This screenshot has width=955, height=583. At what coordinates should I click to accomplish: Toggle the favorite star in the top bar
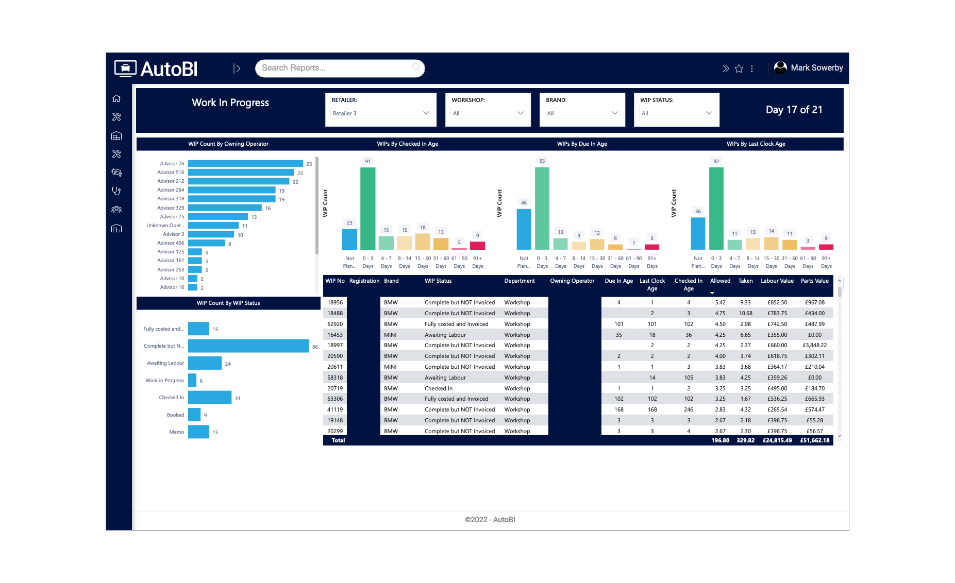click(739, 68)
